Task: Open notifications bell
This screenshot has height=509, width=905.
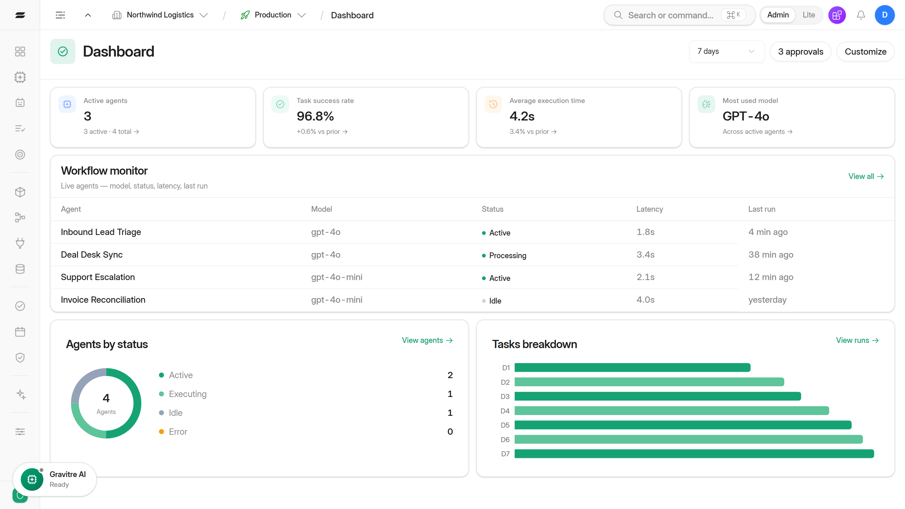Action: tap(861, 15)
